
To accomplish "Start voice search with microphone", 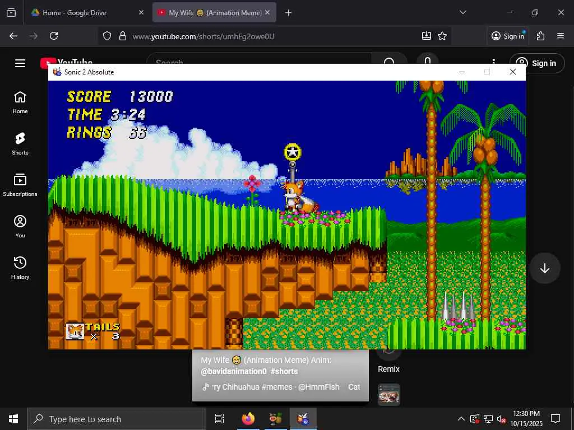I will click(x=428, y=59).
